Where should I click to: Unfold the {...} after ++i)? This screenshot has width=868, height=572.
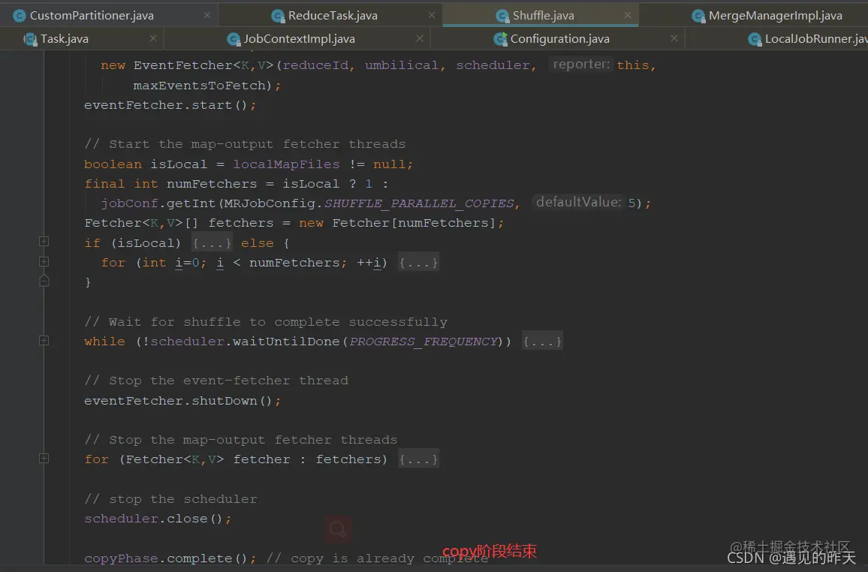(x=418, y=263)
